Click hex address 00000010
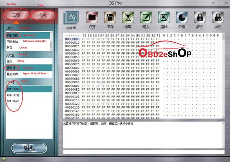Image resolution: width=230 pixels, height=162 pixels. click(72, 43)
